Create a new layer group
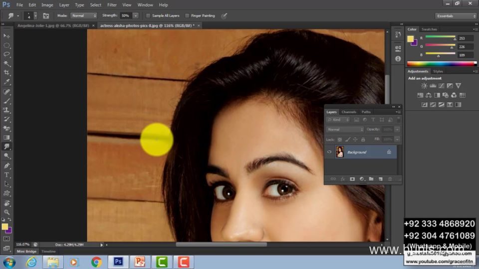Screen dimensions: 479x269 (371, 179)
